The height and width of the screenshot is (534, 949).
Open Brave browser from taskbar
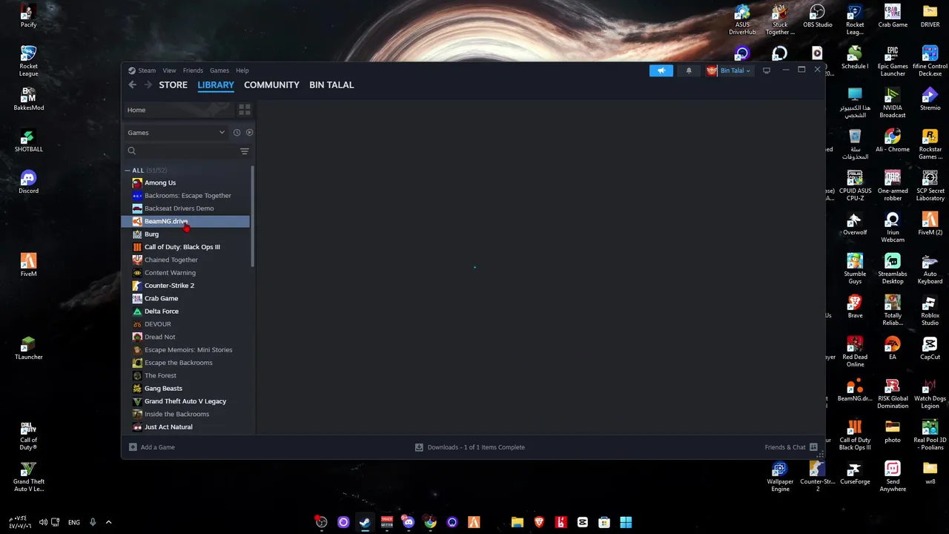(539, 522)
